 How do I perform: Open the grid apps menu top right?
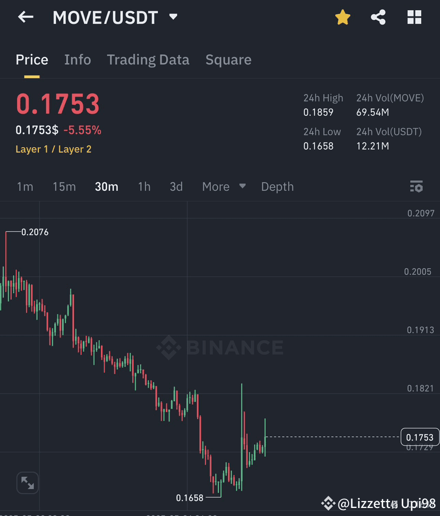[x=414, y=16]
